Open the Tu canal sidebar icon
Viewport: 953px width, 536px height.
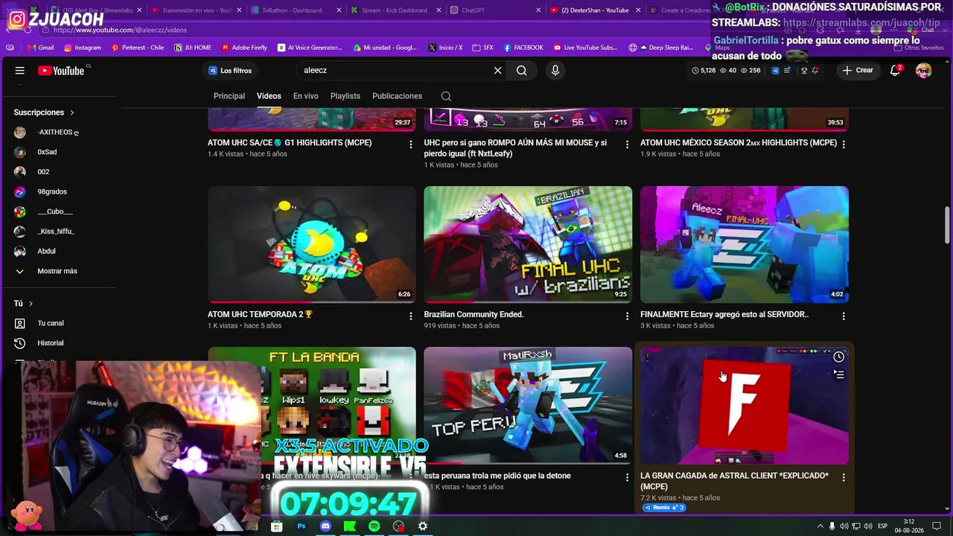(x=20, y=323)
